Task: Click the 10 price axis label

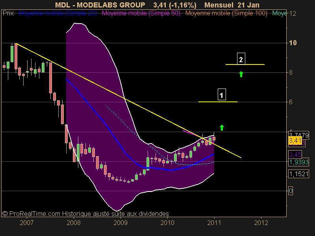Action: [293, 43]
